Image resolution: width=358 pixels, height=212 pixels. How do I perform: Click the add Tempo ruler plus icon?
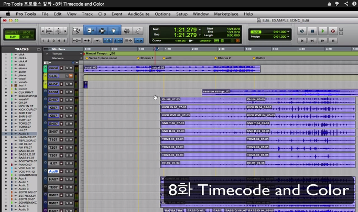pyautogui.click(x=81, y=53)
